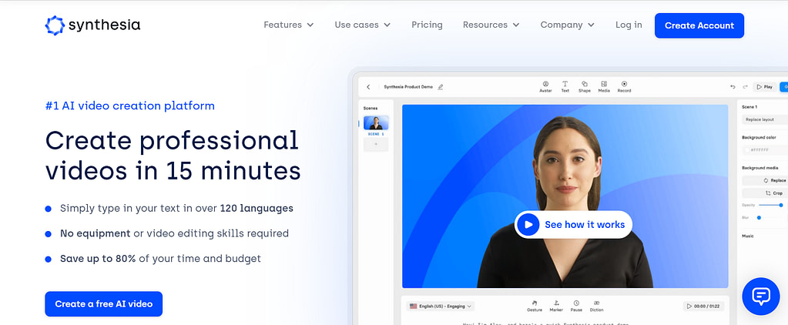788x325 pixels.
Task: Add a new scene with the plus box
Action: tap(376, 145)
